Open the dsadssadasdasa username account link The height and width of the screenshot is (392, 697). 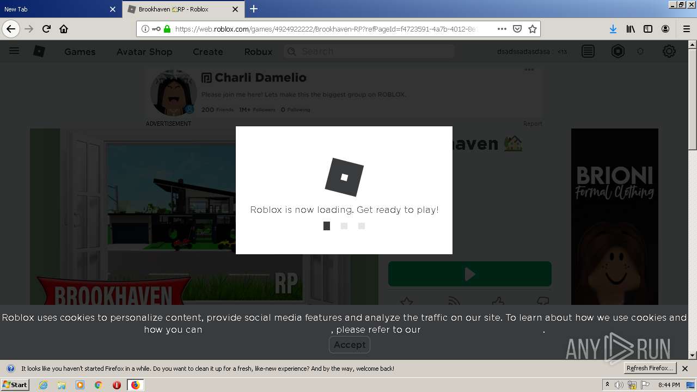[x=524, y=52]
